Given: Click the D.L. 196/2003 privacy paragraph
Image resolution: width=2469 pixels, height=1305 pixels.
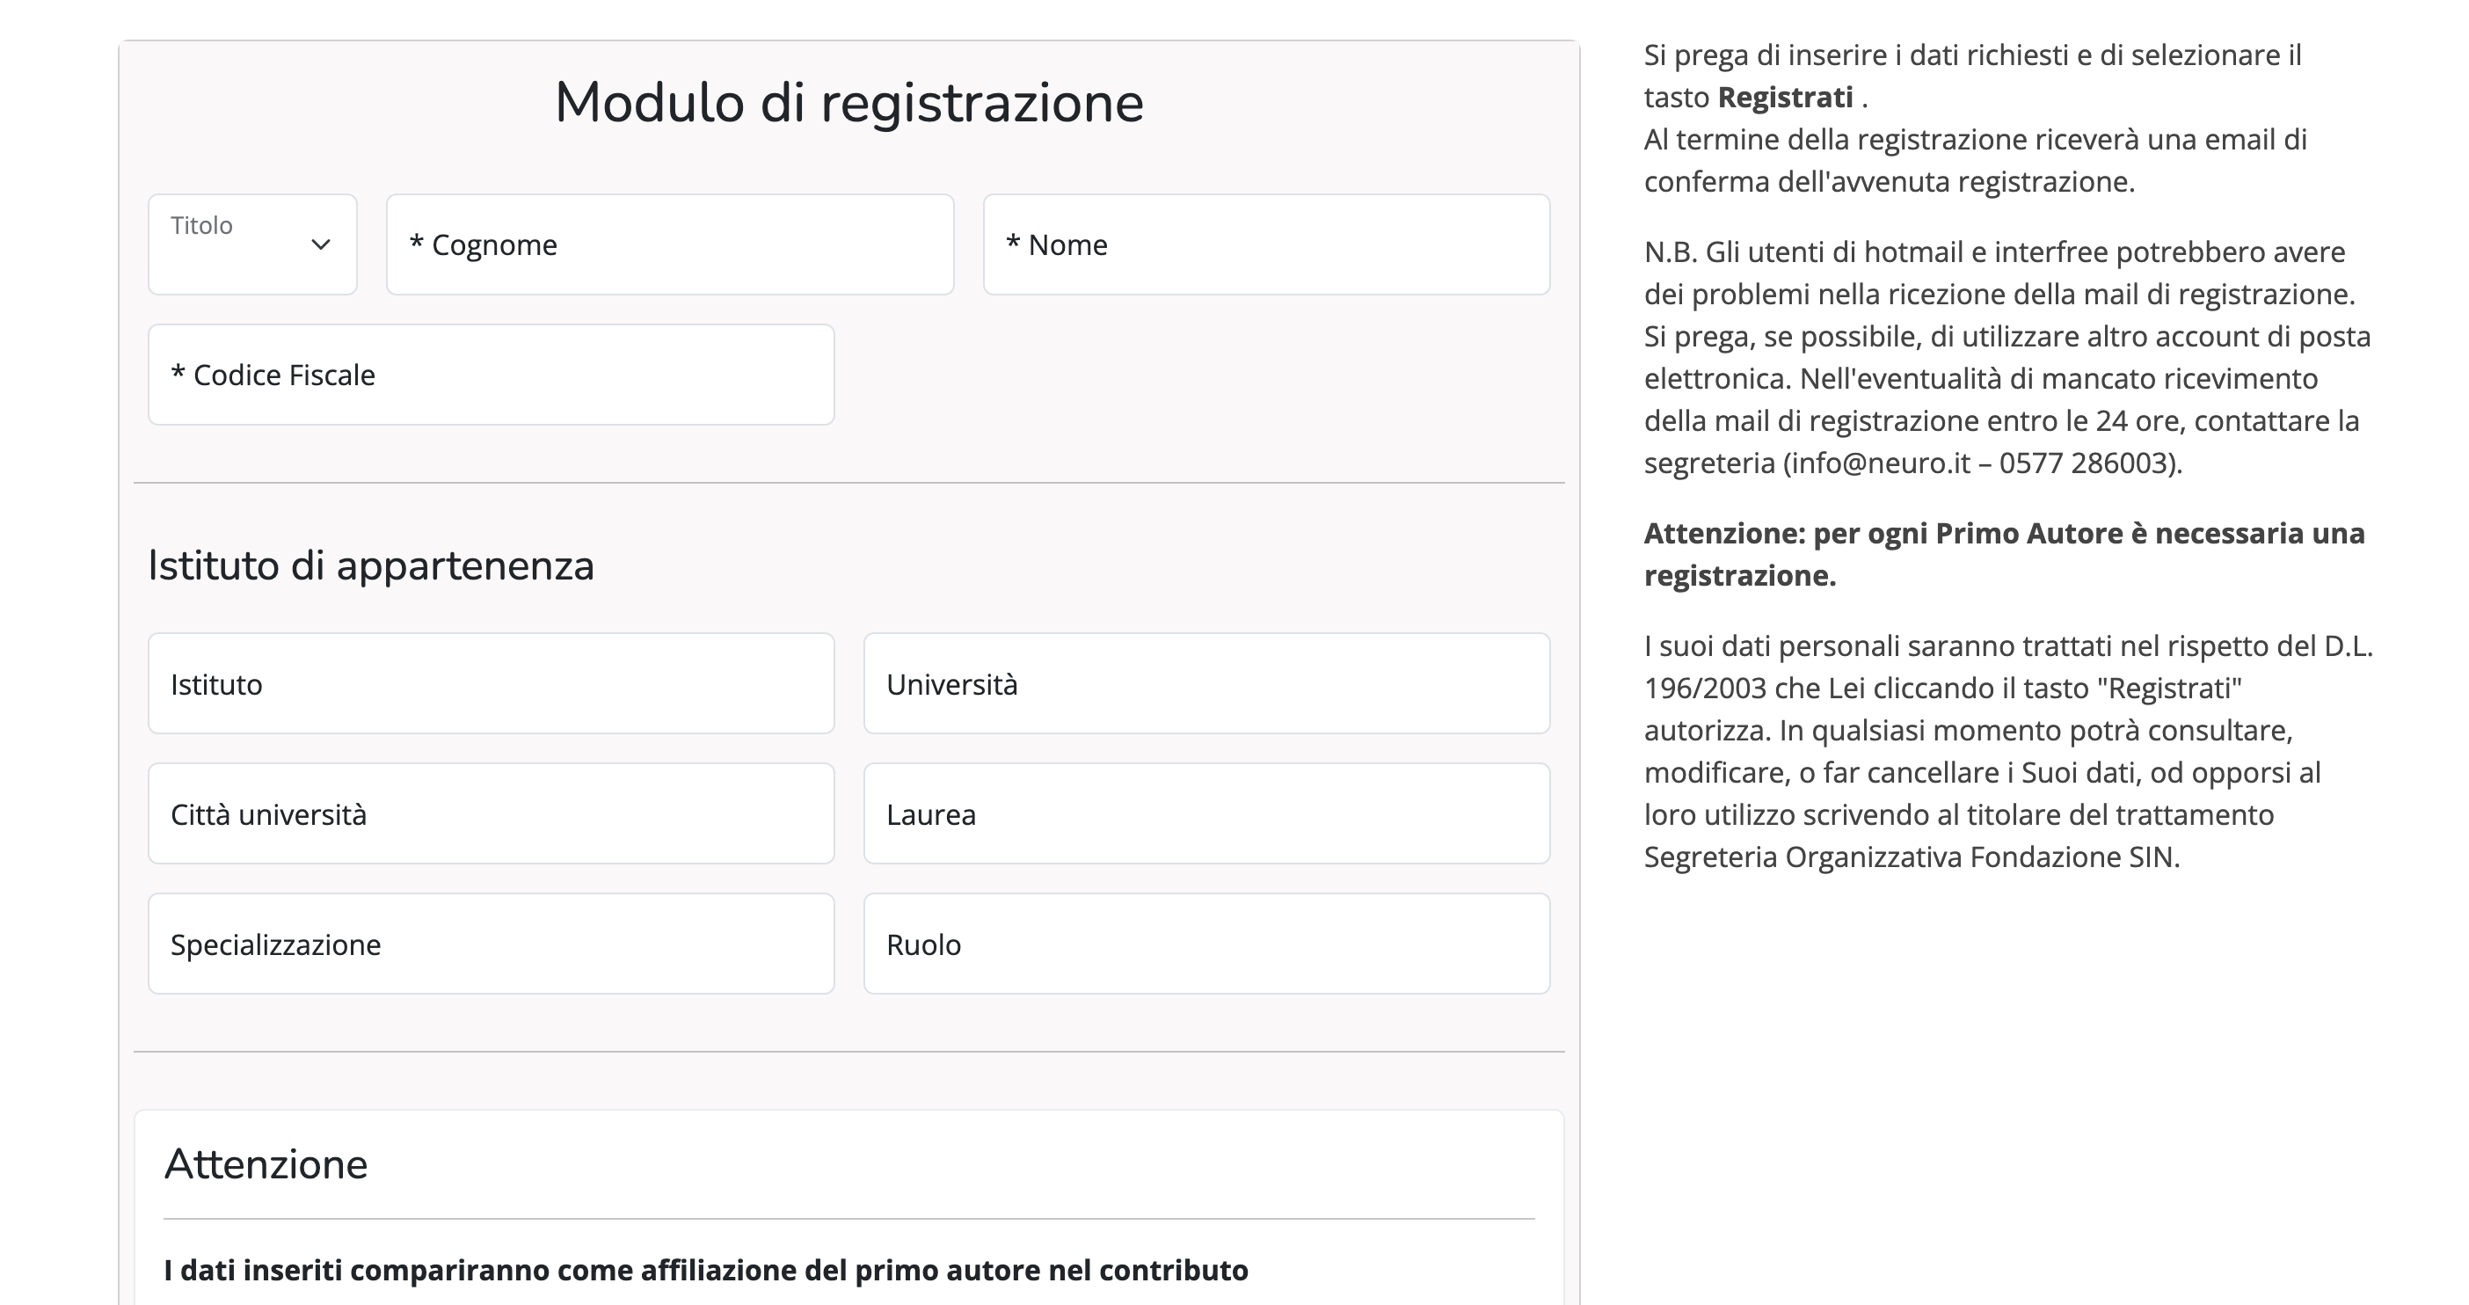Looking at the screenshot, I should [2007, 751].
